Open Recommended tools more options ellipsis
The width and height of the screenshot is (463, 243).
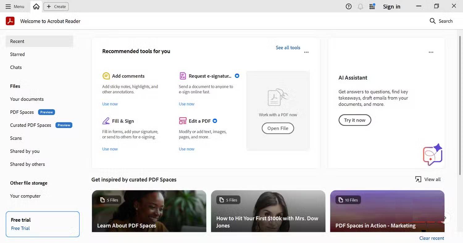(x=306, y=52)
